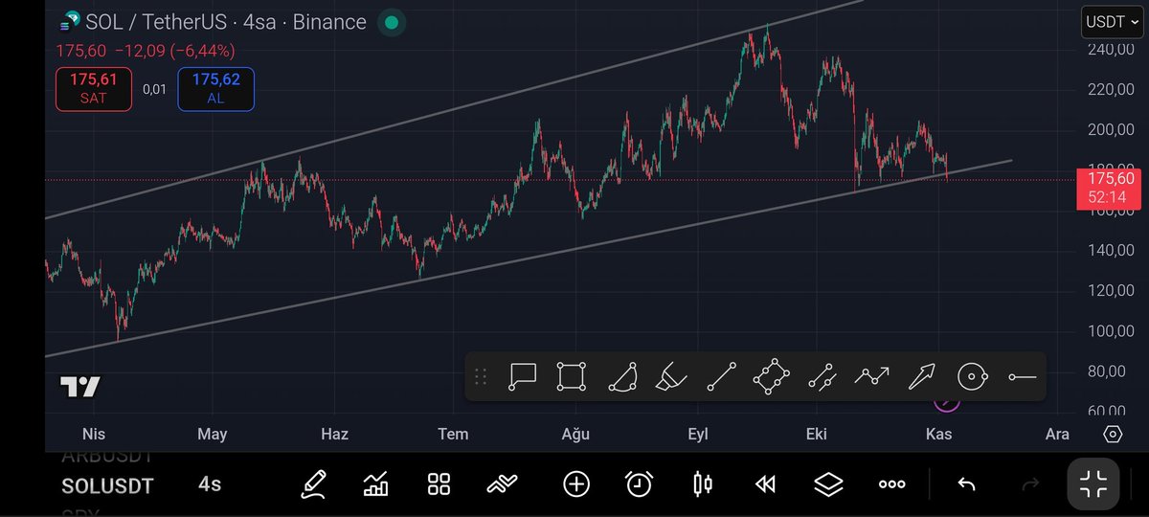Select the parallel channel tool
The width and height of the screenshot is (1149, 517).
822,376
